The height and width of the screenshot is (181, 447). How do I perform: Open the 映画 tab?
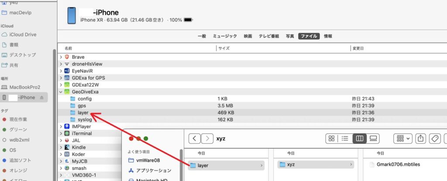pyautogui.click(x=248, y=36)
